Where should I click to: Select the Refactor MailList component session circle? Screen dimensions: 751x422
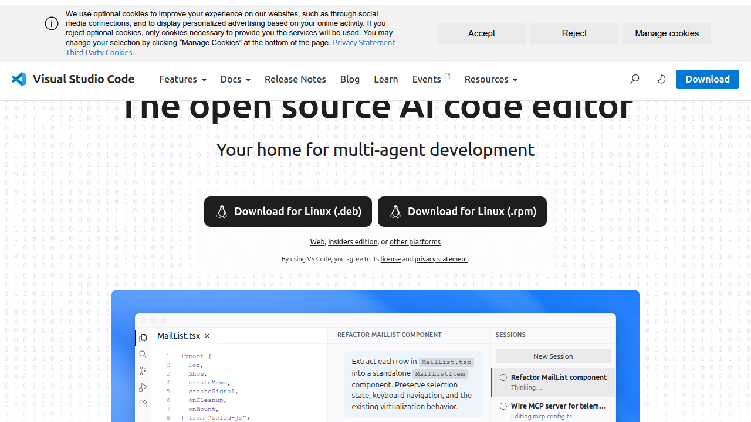pyautogui.click(x=503, y=377)
